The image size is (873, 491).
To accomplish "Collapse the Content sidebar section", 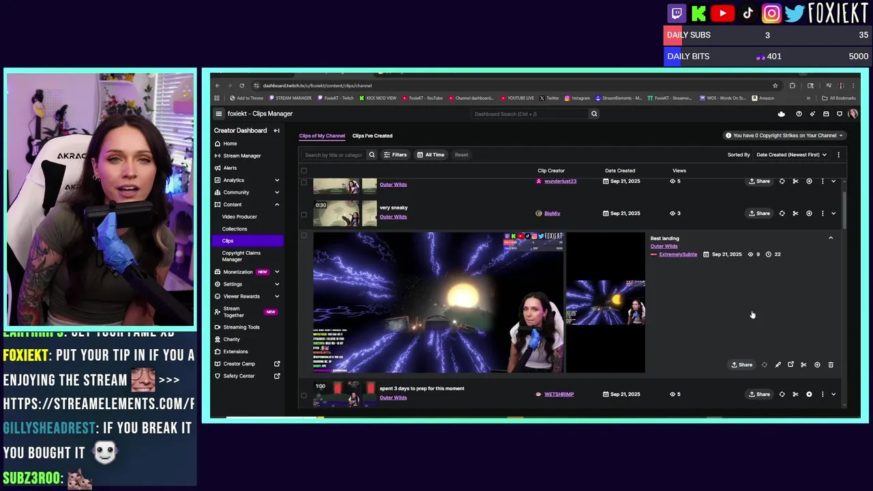I will click(277, 205).
